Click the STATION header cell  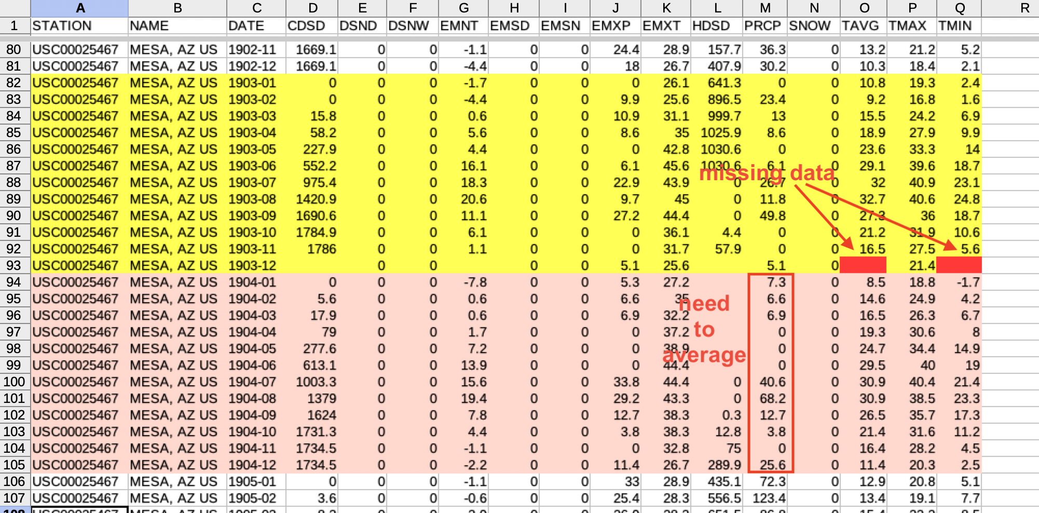[79, 25]
